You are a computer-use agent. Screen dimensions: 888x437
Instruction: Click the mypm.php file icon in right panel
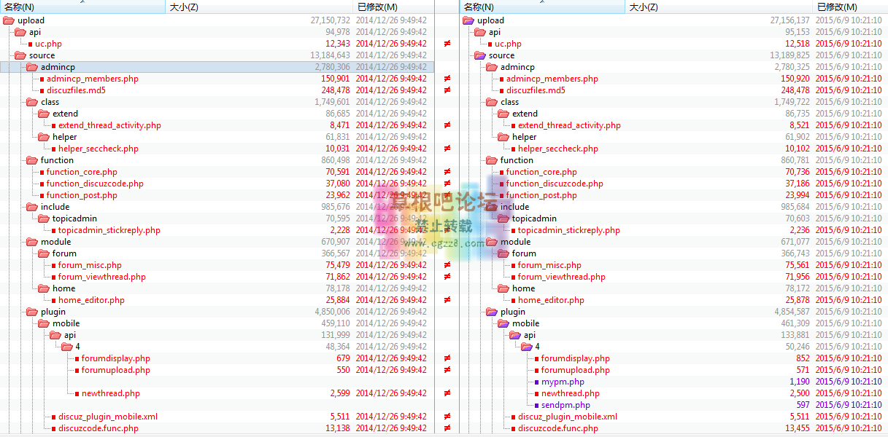coord(535,381)
